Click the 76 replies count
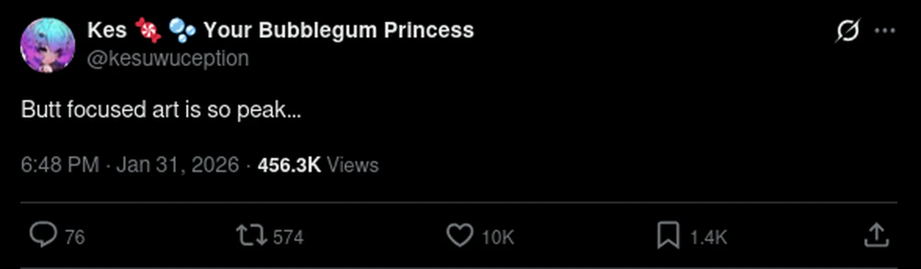 click(x=75, y=237)
